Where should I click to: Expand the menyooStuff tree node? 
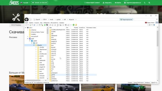click(28, 36)
